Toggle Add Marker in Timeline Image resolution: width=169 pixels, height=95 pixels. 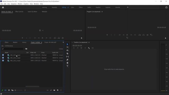(x=85, y=48)
